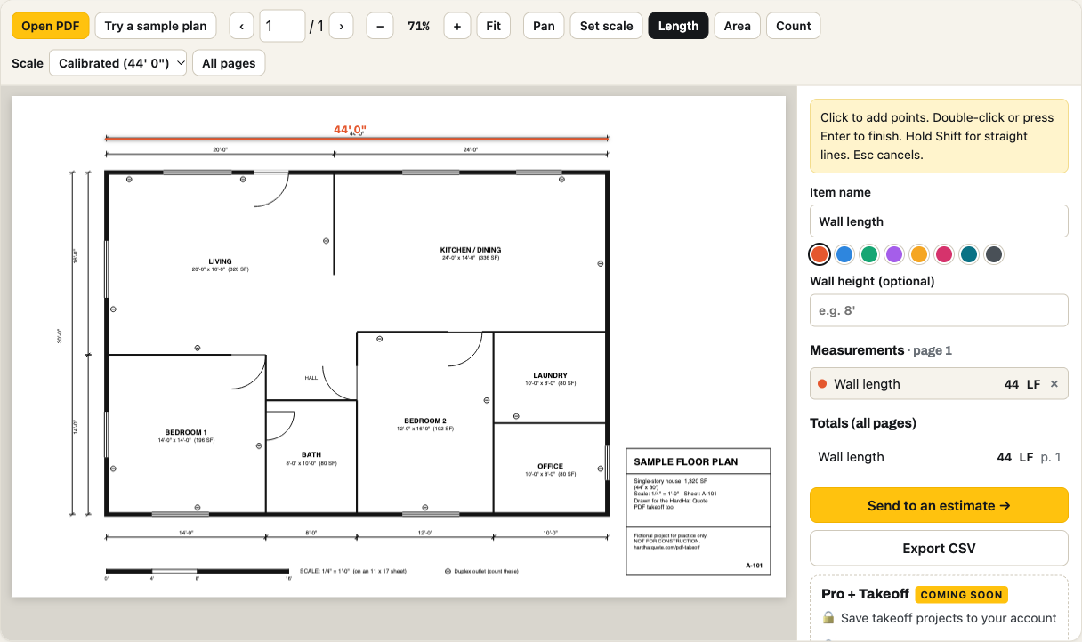The height and width of the screenshot is (642, 1082).
Task: Export measurements as CSV
Action: pos(939,548)
